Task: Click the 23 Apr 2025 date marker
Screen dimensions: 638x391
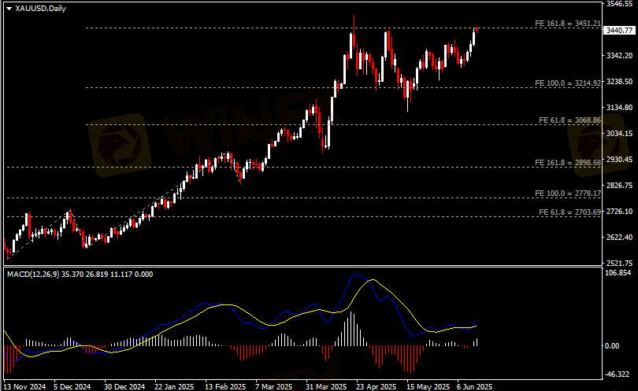Action: (376, 386)
